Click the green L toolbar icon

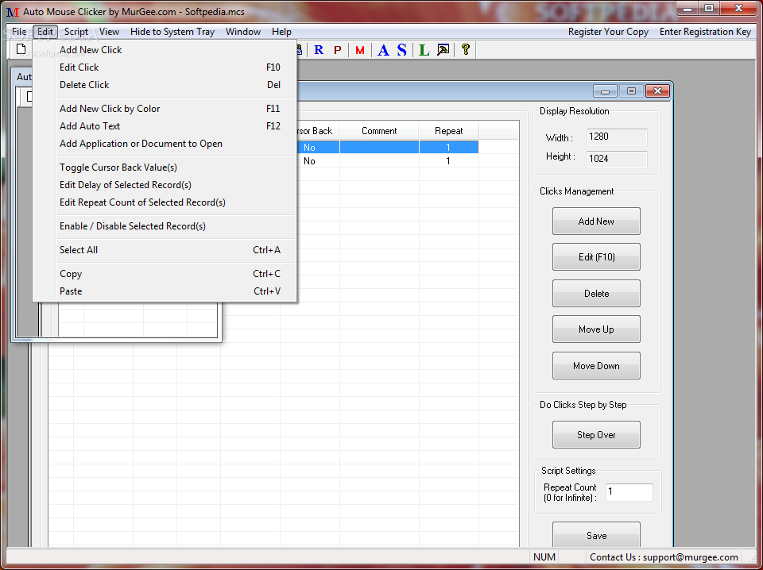click(424, 49)
